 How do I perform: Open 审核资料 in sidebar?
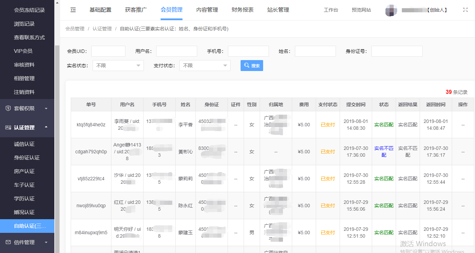tap(24, 65)
